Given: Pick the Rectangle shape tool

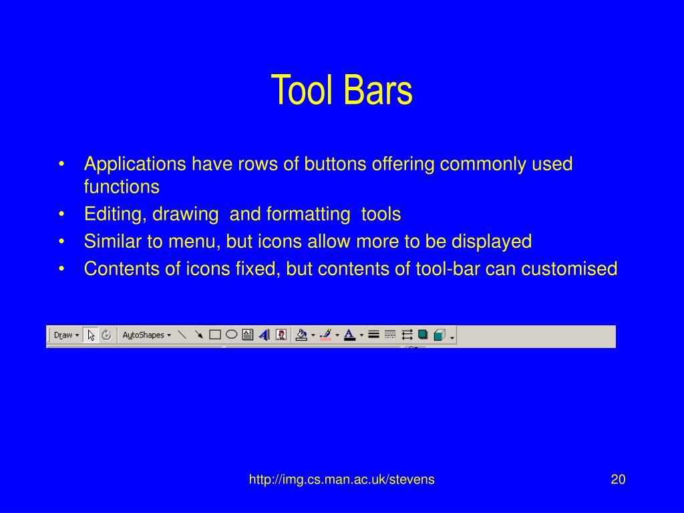Looking at the screenshot, I should point(215,335).
